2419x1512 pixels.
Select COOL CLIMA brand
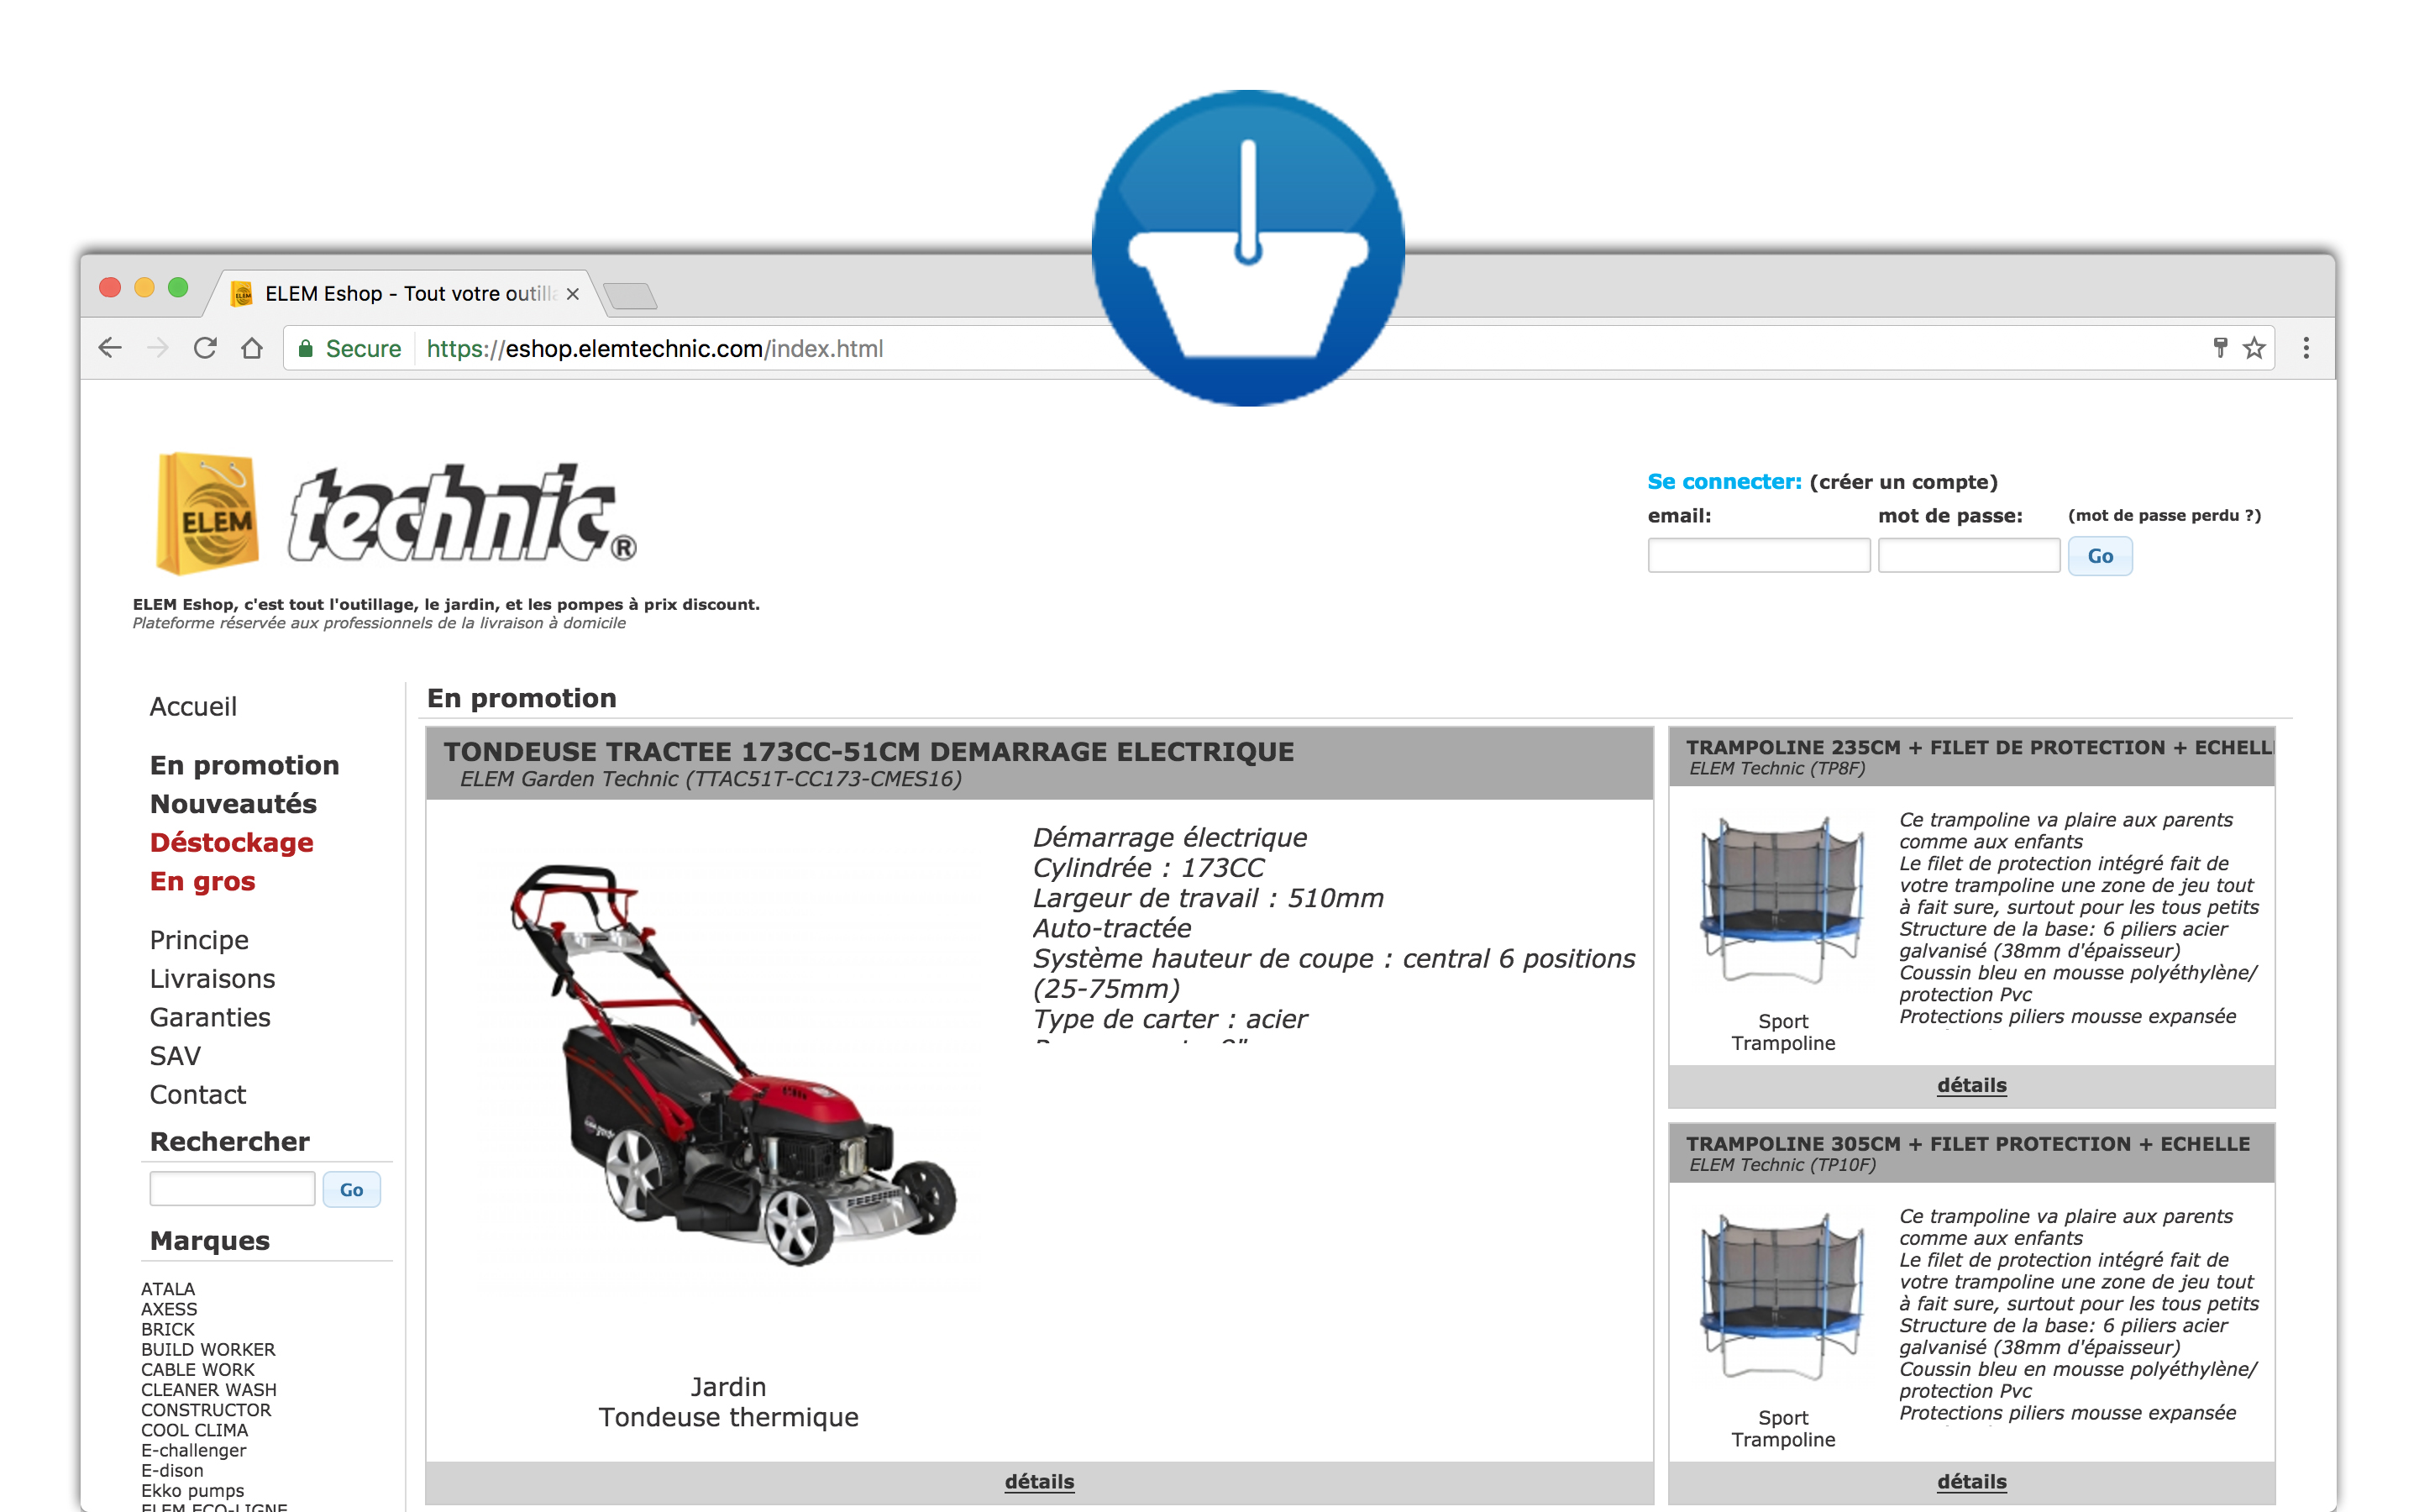(x=195, y=1430)
